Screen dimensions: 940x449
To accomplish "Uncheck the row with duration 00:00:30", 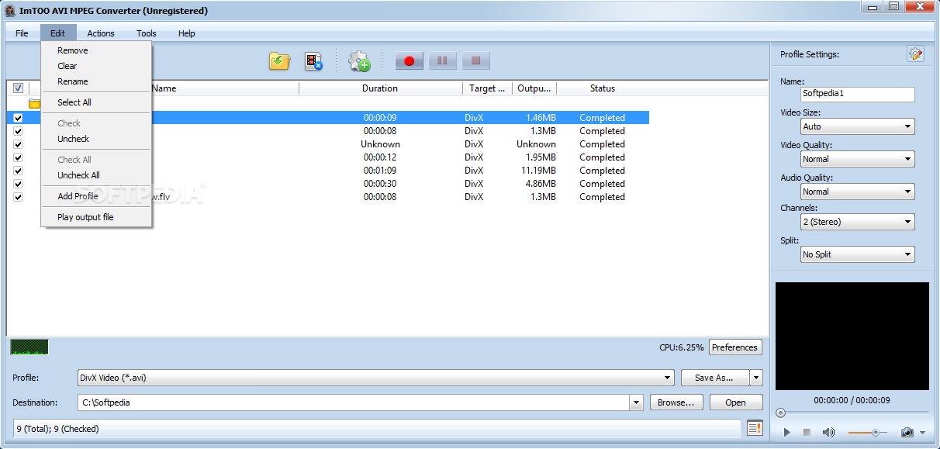I will tap(18, 184).
